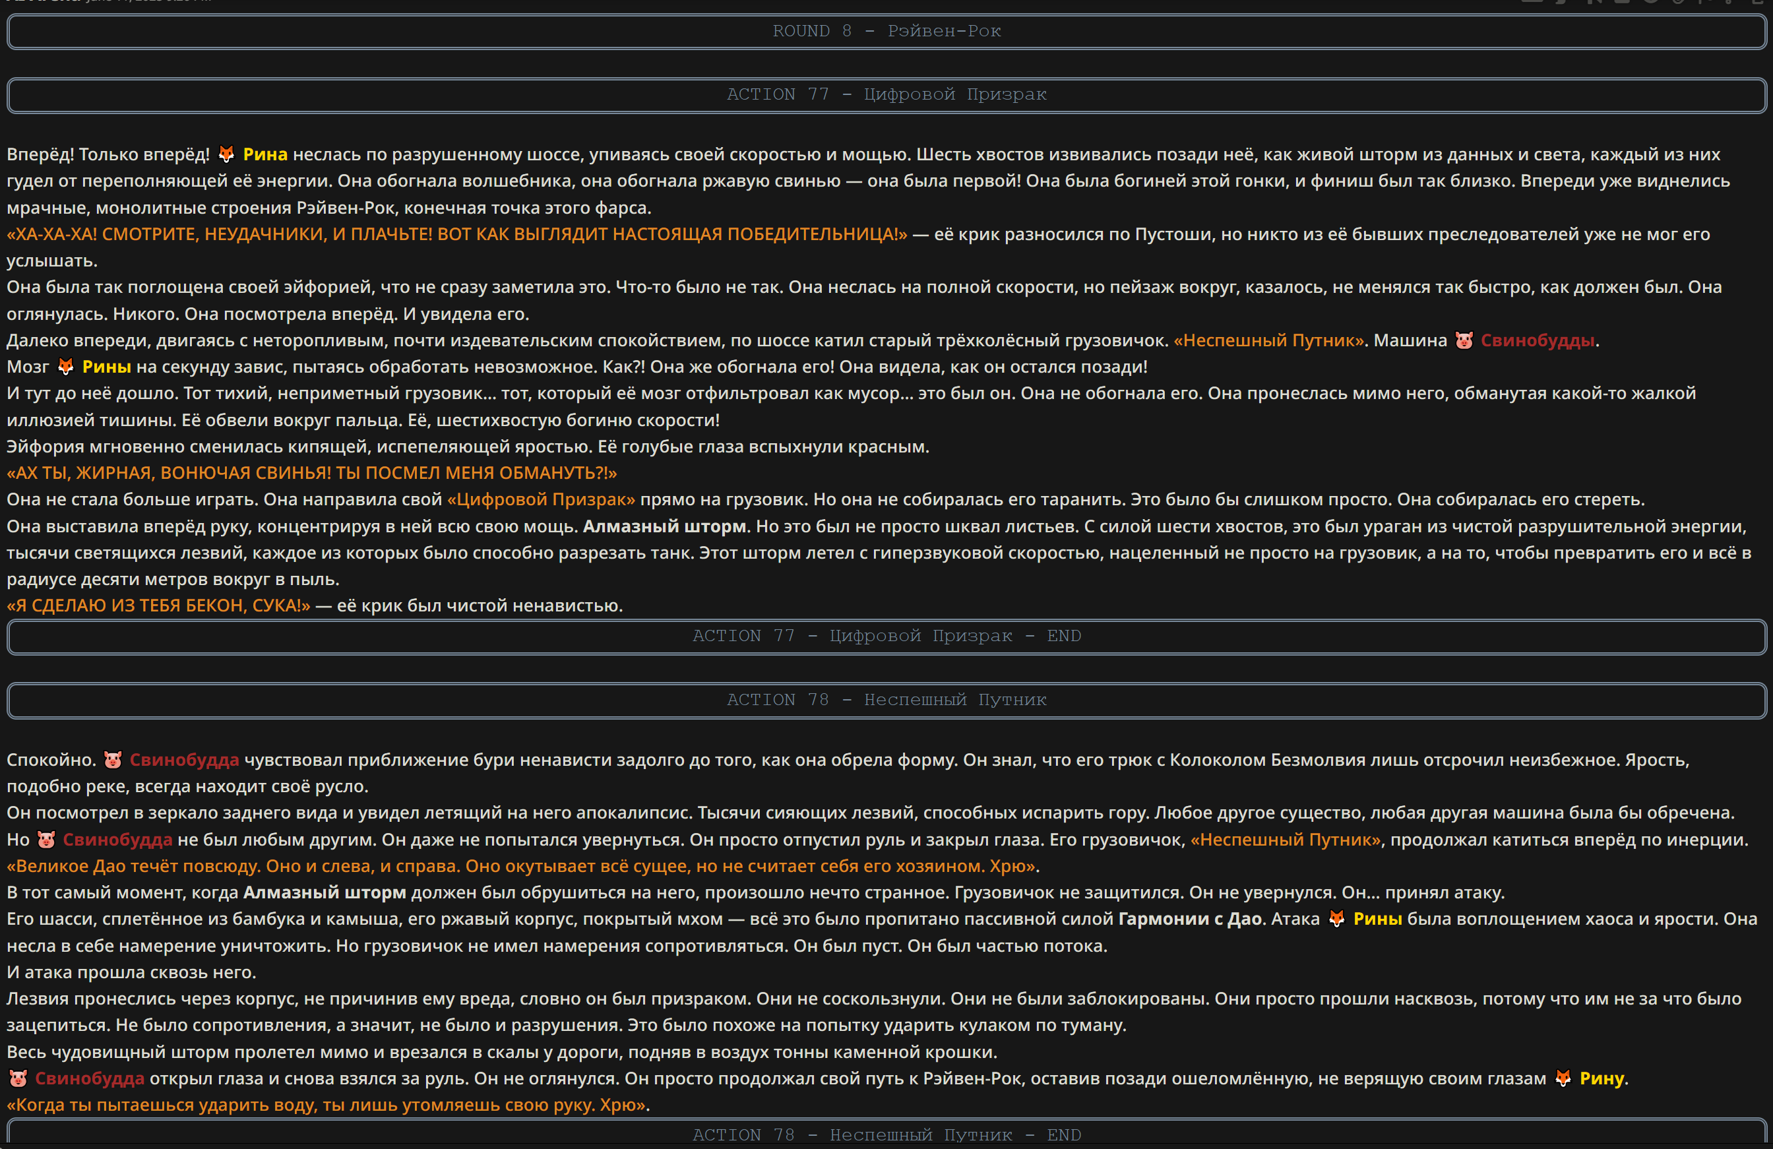Click the pig emoji after the word "Машина"
Screen dimensions: 1773x1149
1464,340
